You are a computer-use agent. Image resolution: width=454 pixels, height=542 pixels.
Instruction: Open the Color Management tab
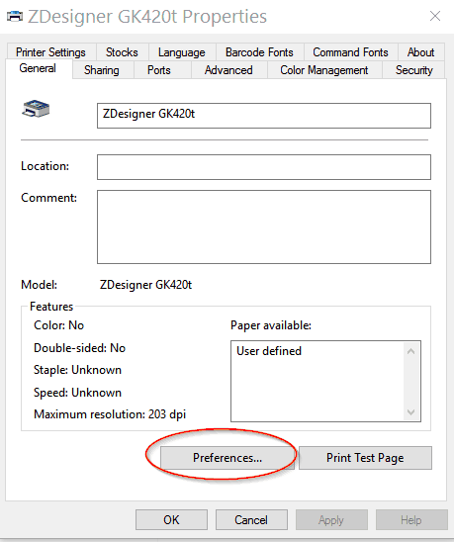[x=324, y=70]
